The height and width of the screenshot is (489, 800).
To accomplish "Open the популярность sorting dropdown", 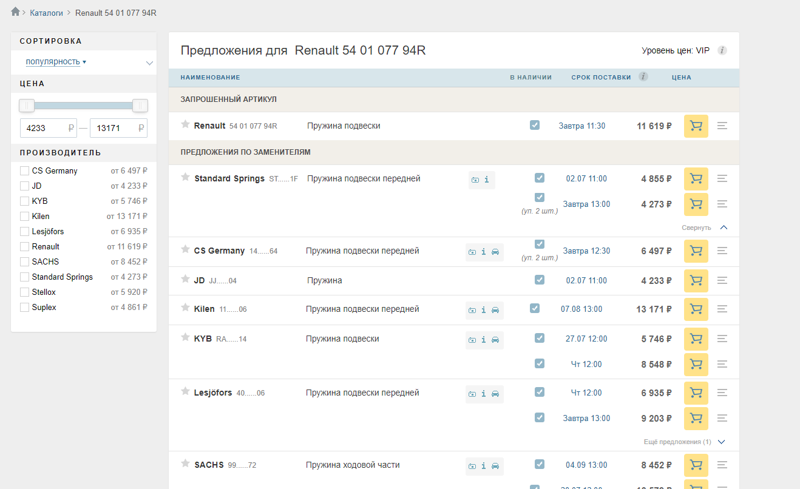I will pos(56,62).
